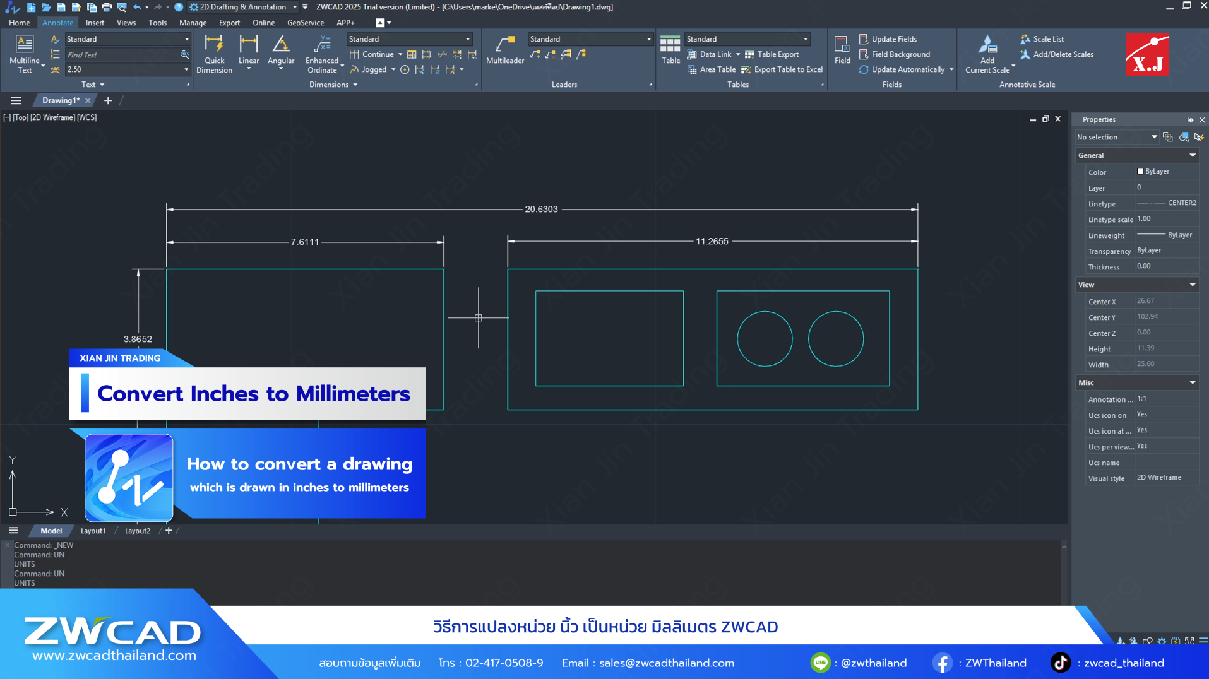Click the Save As icon in quick access
Viewport: 1209px width, 679px height.
(76, 7)
